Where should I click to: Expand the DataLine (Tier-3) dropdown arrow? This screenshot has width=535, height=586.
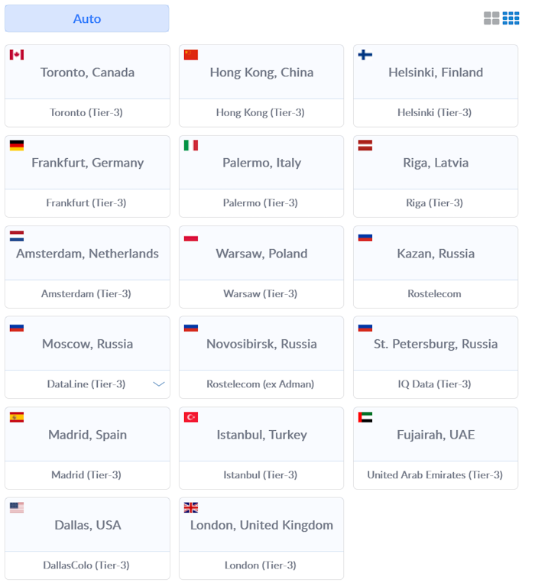(x=159, y=384)
